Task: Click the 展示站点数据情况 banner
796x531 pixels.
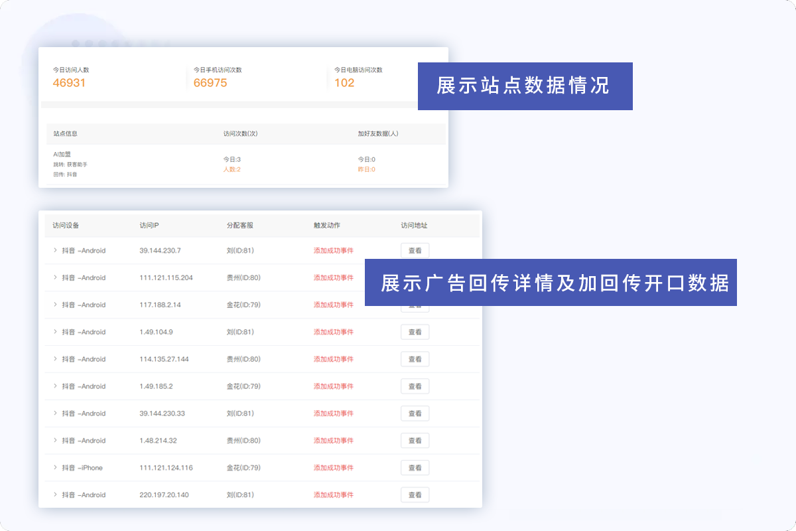Action: pos(525,86)
